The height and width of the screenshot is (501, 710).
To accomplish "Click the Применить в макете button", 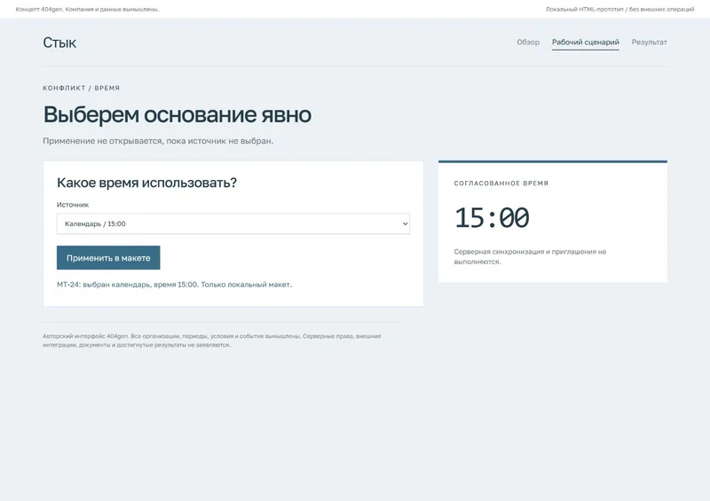I will tap(108, 258).
